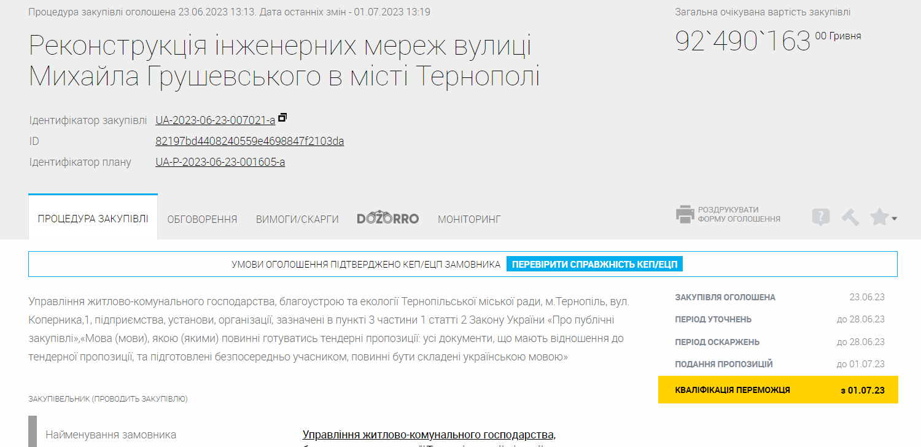Viewport: 921px width, 447px height.
Task: Select the ПРОЦЕДУРА ЗАКУПІВЛІ tab
Action: [93, 219]
